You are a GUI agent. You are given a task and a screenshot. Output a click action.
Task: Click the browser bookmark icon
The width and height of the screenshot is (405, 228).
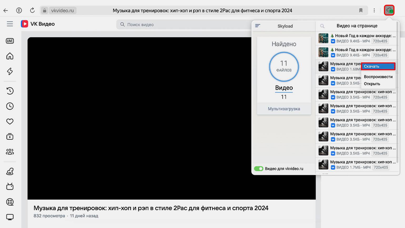coord(361,11)
